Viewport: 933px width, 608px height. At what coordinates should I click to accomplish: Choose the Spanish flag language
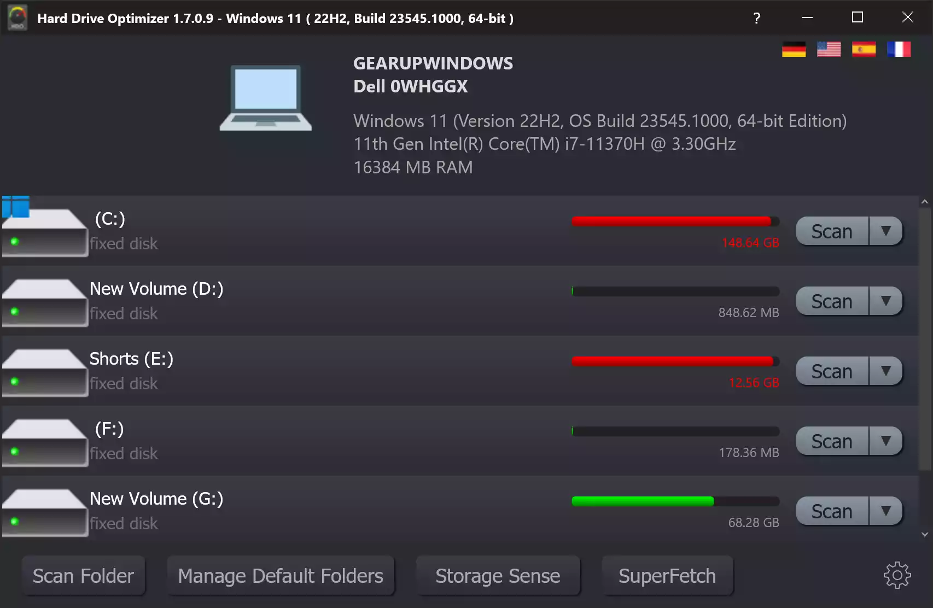[x=864, y=49]
